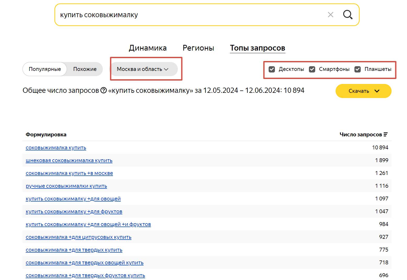Screen dimensions: 407x280
Task: Open the купить соковыжималку +для овощей link
Action: coord(73,199)
